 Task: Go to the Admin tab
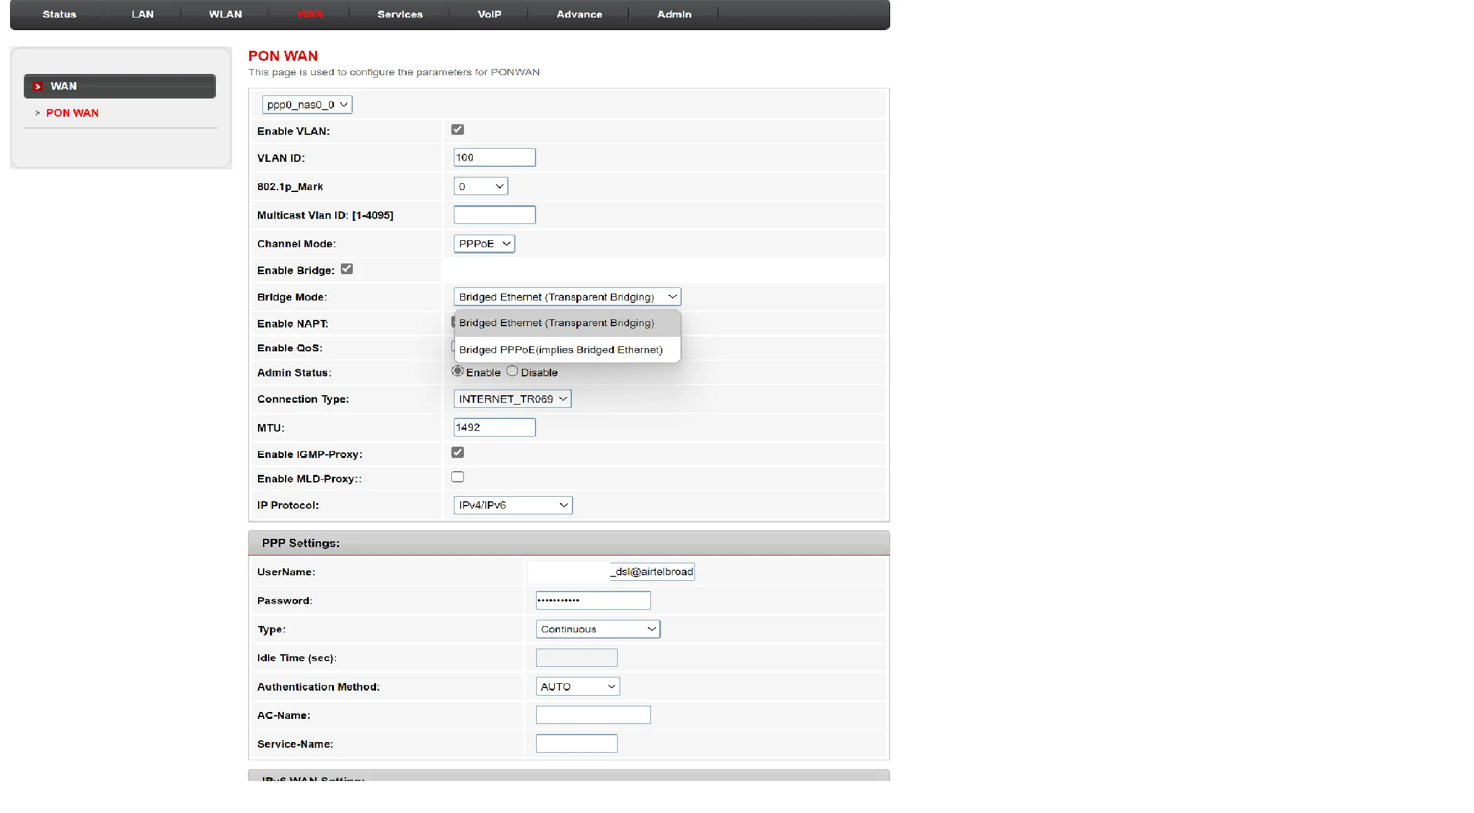(674, 14)
